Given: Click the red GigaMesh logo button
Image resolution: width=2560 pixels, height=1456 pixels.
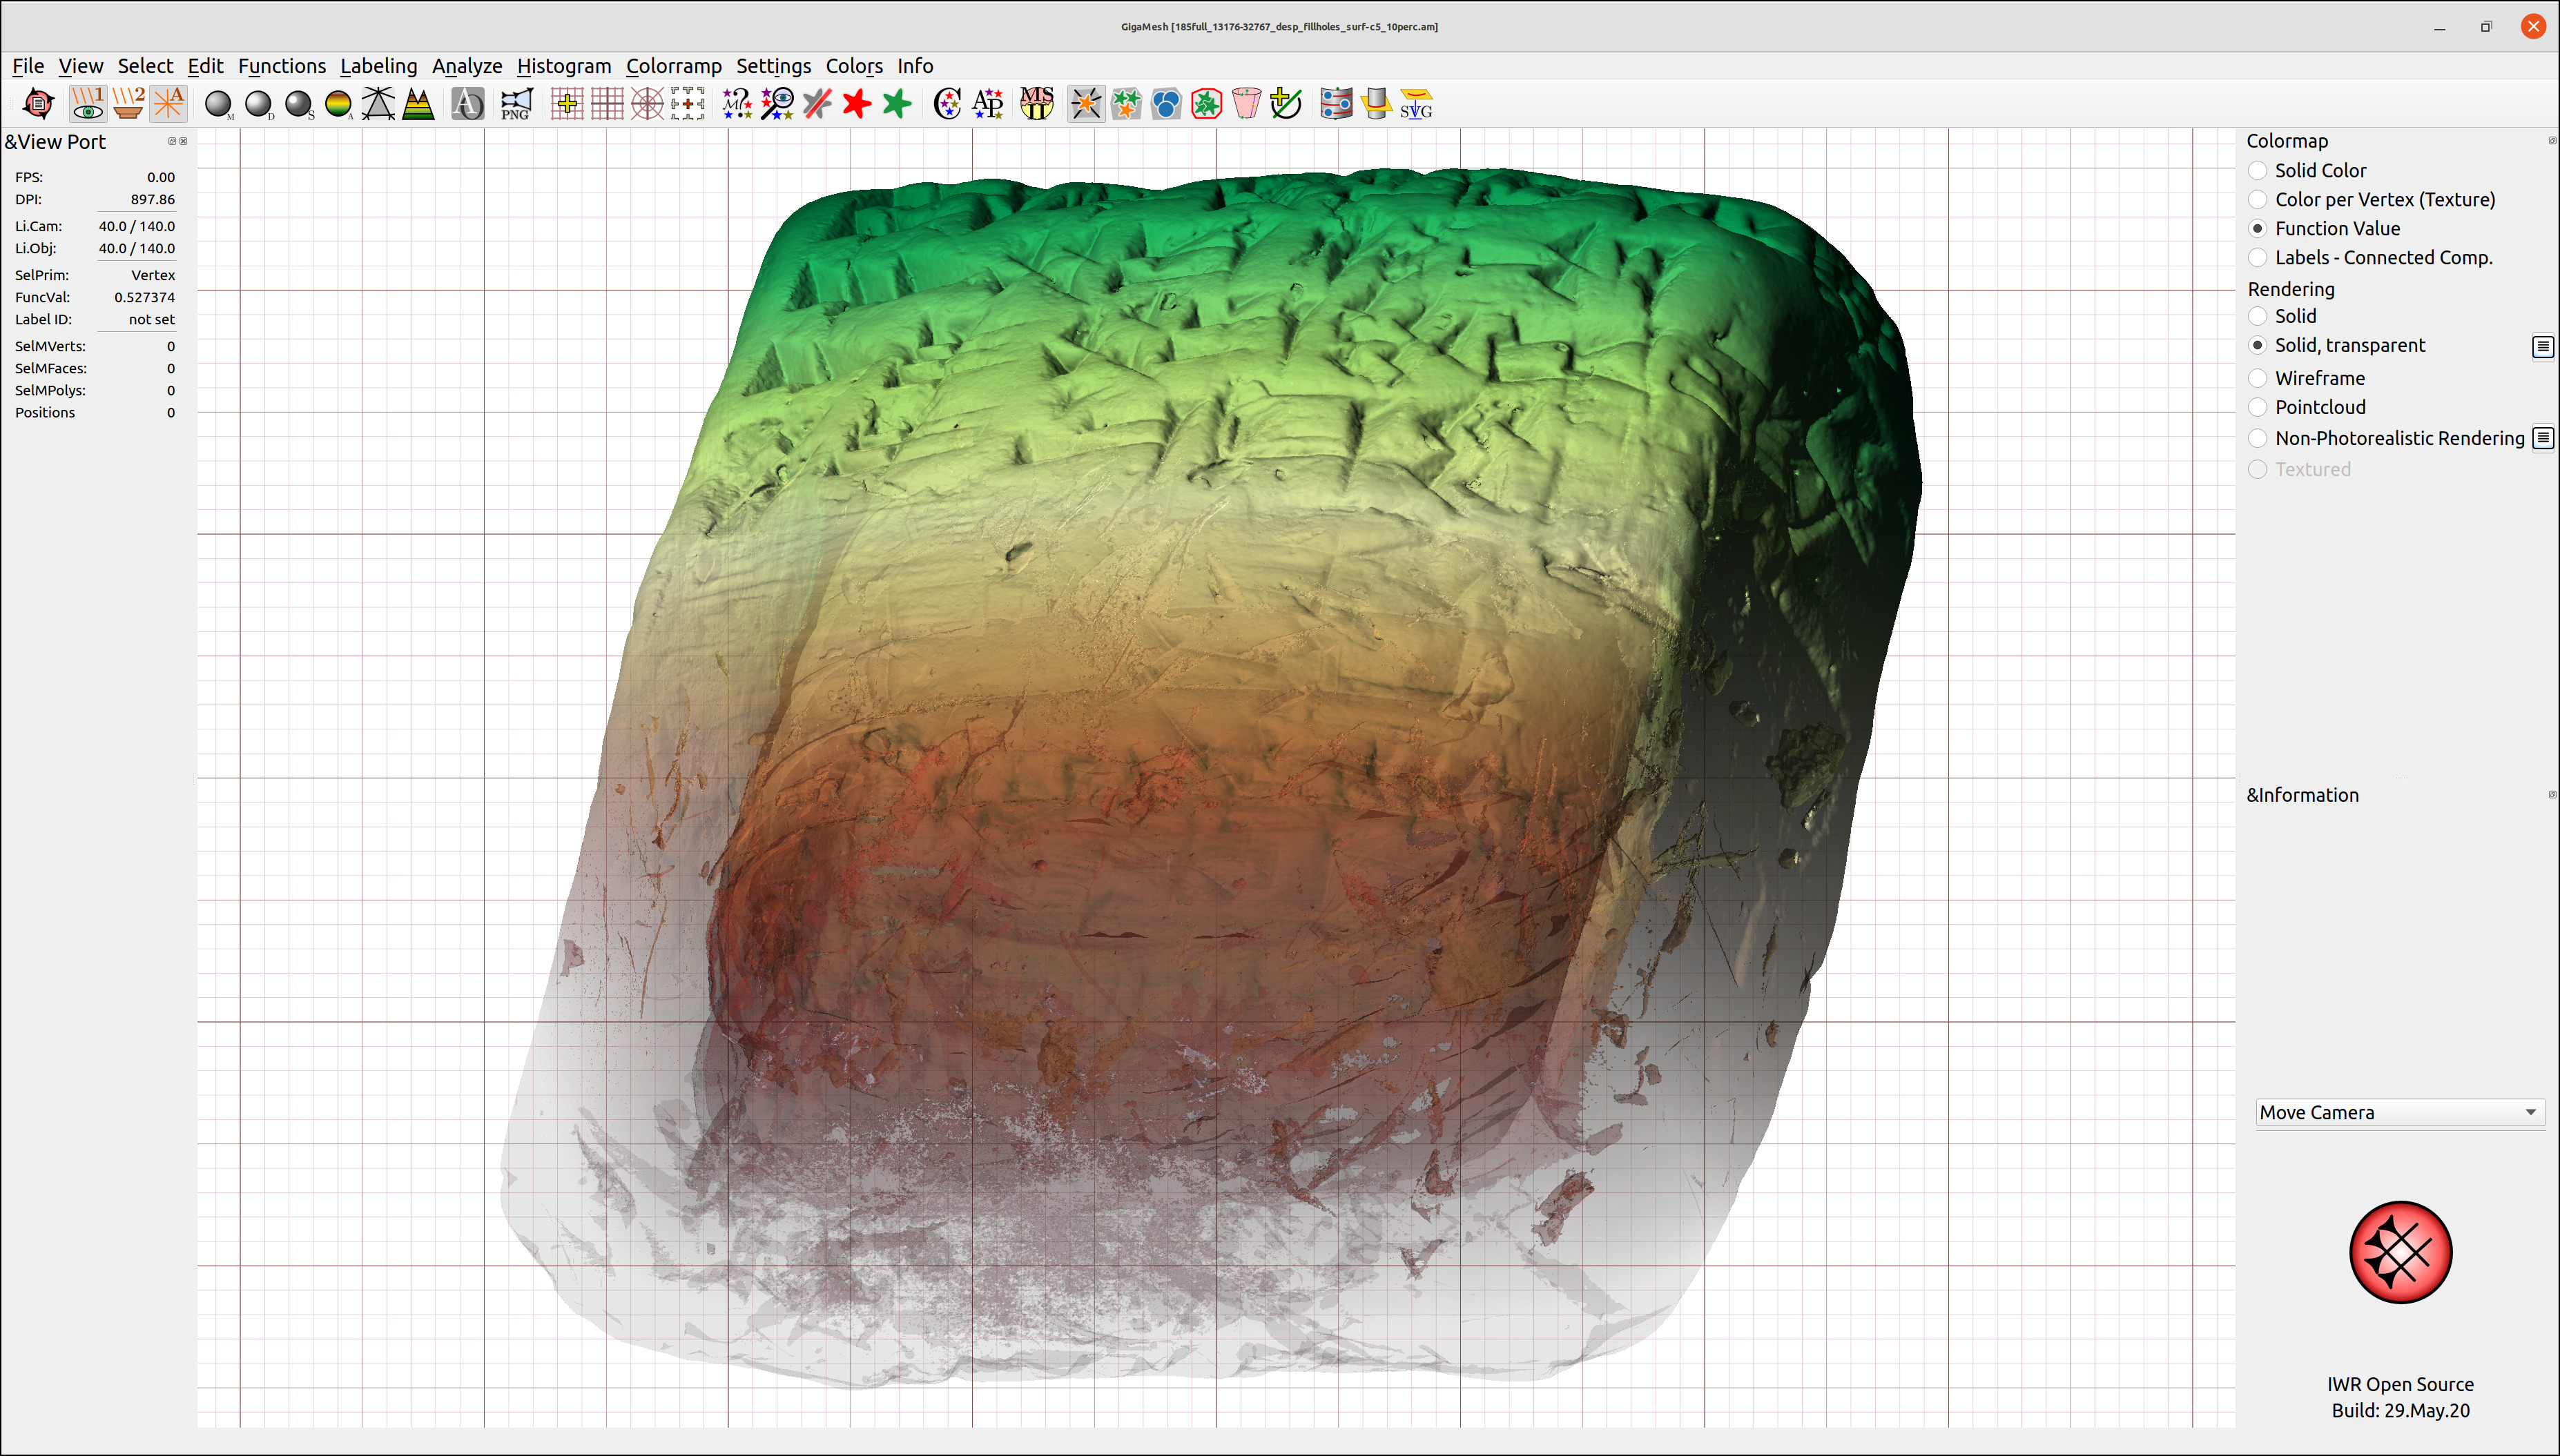Looking at the screenshot, I should [x=2400, y=1252].
